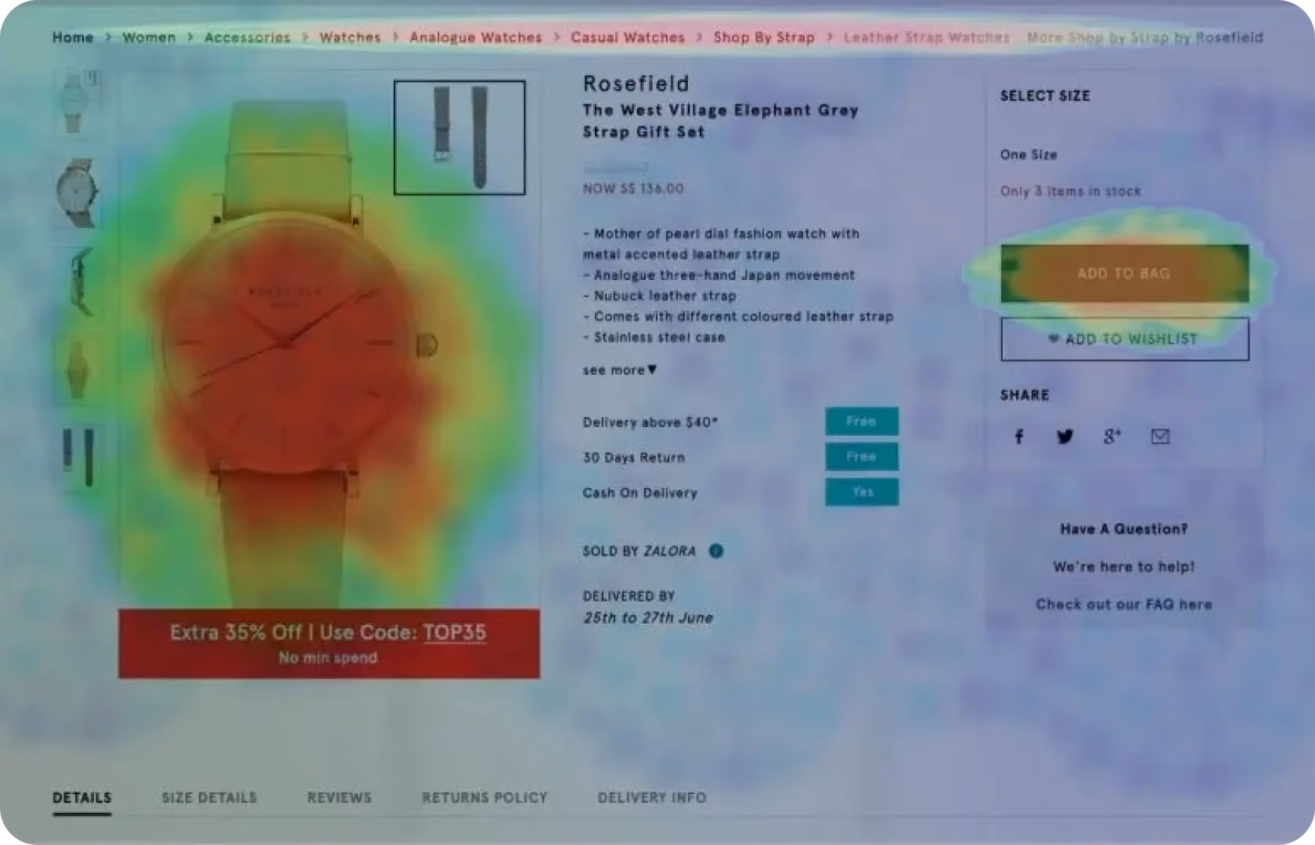Click the Extra 35% Off promo banner
Viewport: 1315px width, 845px height.
330,644
